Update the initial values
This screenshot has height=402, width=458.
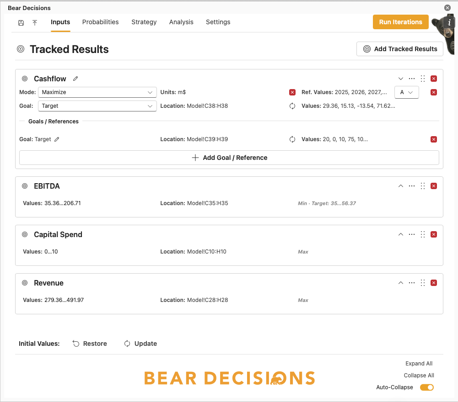click(x=140, y=344)
